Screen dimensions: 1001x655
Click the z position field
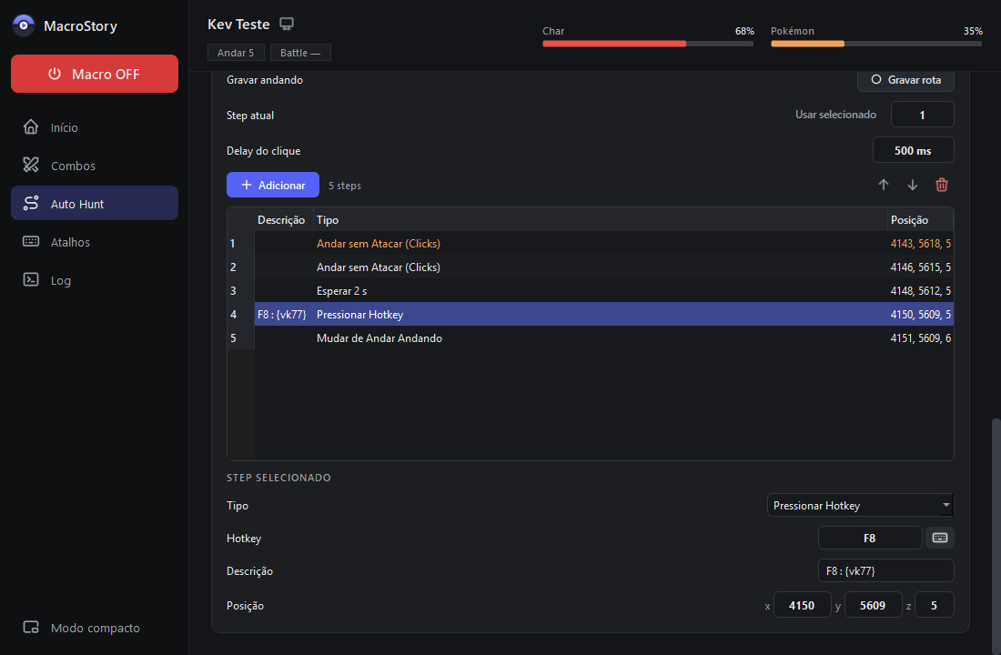click(934, 605)
